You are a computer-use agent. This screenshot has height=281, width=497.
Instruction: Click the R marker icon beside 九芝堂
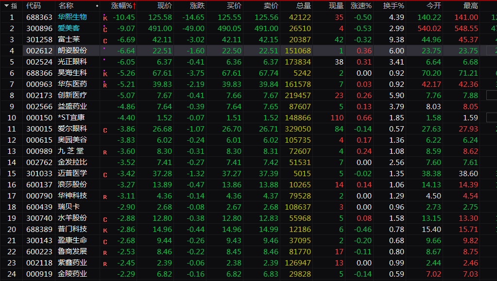105,152
